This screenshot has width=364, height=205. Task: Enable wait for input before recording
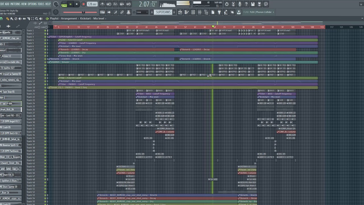click(x=109, y=4)
